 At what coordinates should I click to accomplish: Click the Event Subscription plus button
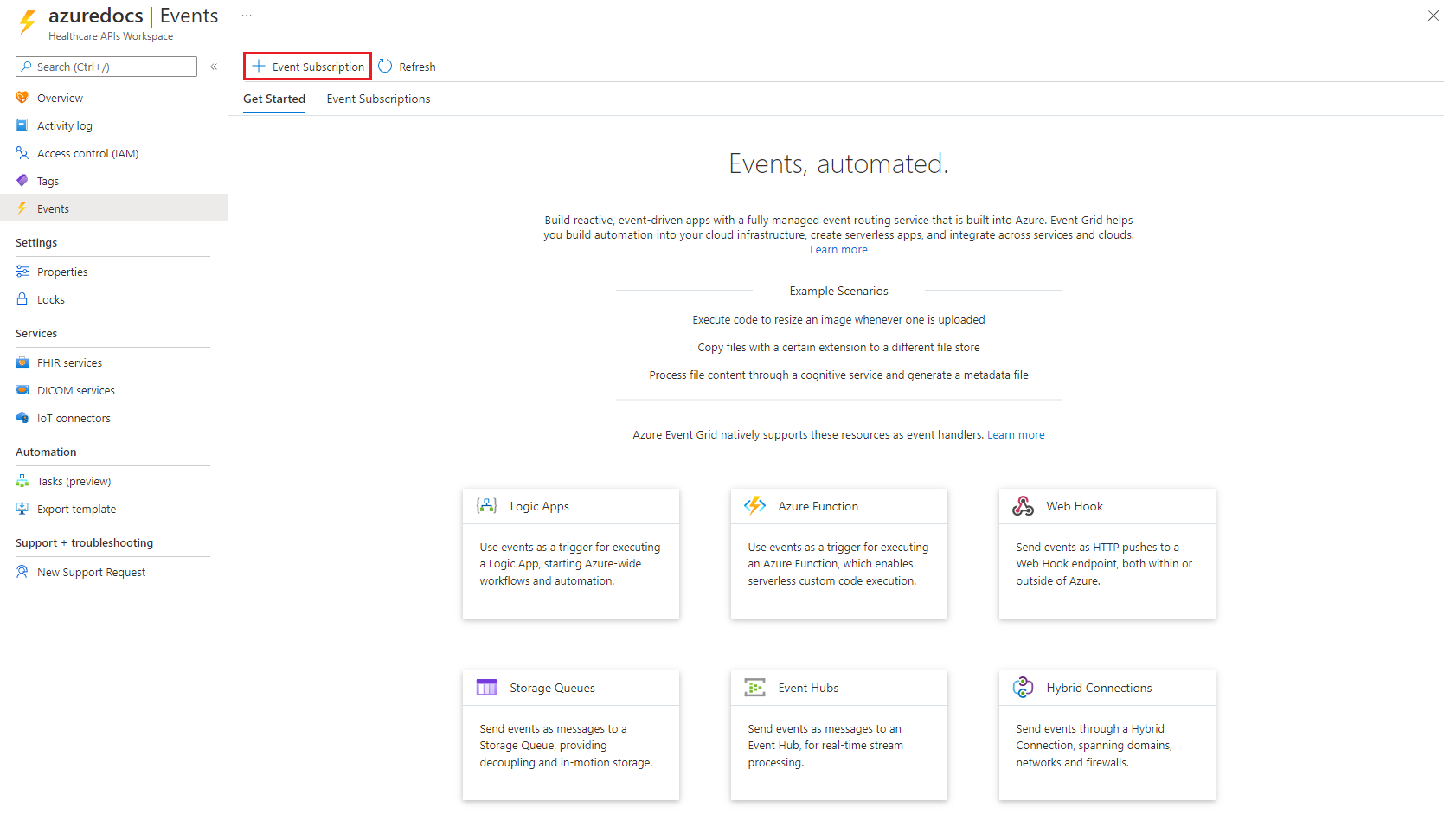pos(308,67)
